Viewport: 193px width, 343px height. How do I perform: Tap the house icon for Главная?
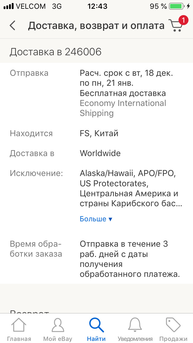point(19,325)
